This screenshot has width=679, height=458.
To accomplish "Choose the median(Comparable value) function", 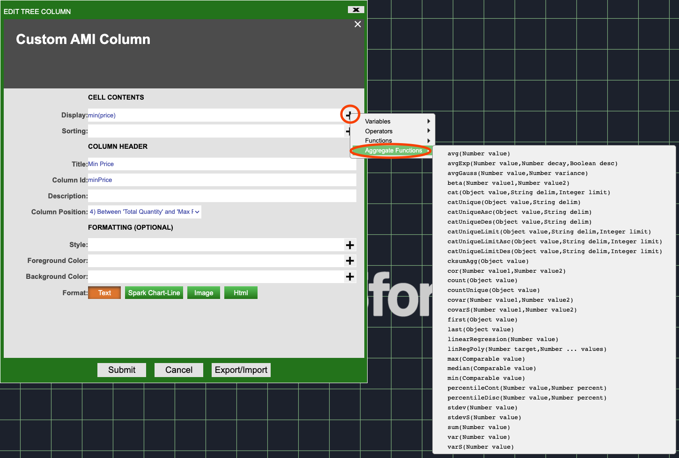I will [x=492, y=368].
